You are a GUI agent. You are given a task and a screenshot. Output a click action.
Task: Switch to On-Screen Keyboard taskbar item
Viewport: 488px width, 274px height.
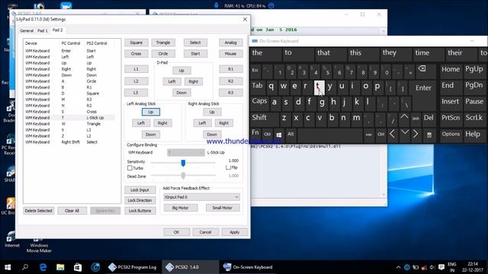(x=249, y=267)
